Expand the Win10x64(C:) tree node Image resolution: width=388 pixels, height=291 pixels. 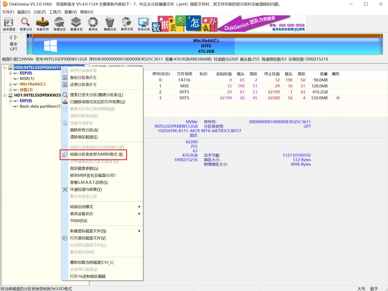click(x=11, y=84)
